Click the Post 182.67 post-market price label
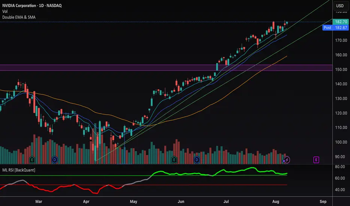This screenshot has width=350, height=206. 335,28
